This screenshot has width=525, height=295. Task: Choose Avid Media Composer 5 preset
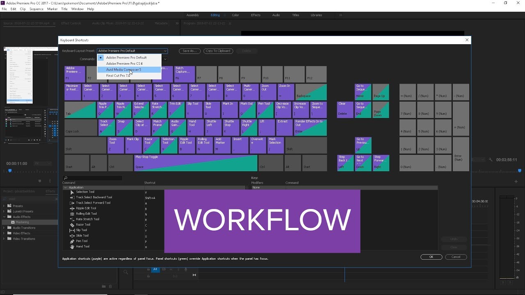tap(129, 70)
